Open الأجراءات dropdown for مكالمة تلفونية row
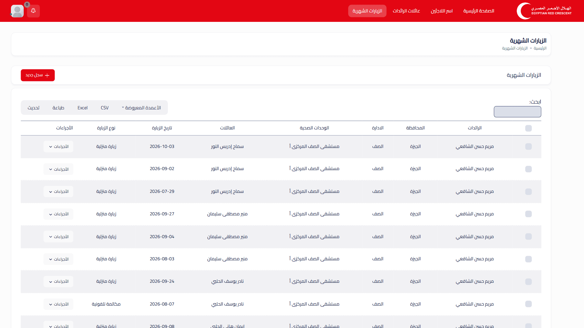584x328 pixels. click(x=58, y=304)
